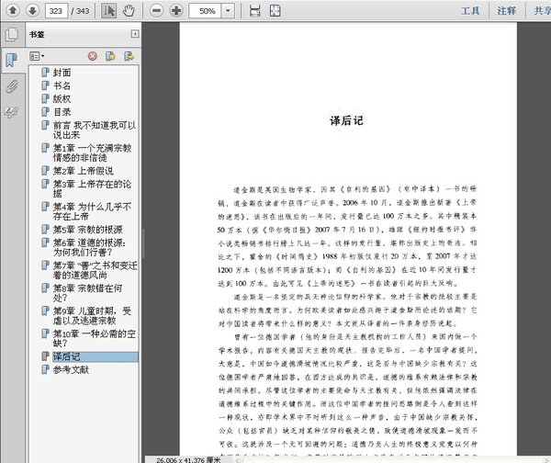The width and height of the screenshot is (551, 463).
Task: Zoom out with the minus button
Action: tap(156, 10)
